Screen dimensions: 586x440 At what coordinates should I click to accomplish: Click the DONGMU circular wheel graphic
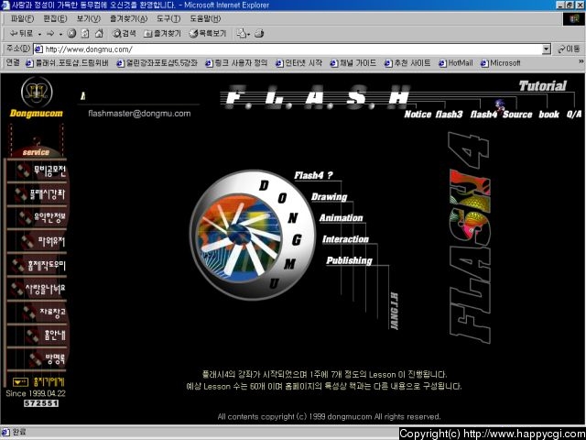point(253,235)
